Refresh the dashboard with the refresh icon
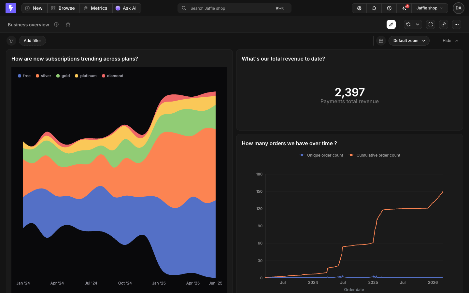Viewport: 469px width, 293px height. [x=408, y=24]
